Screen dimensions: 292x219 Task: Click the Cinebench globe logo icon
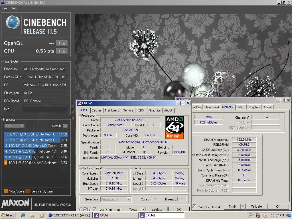click(13, 23)
